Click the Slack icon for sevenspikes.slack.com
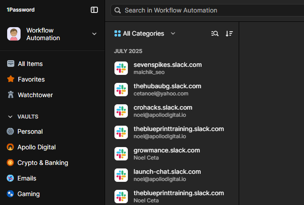This screenshot has width=304, height=205. [121, 68]
